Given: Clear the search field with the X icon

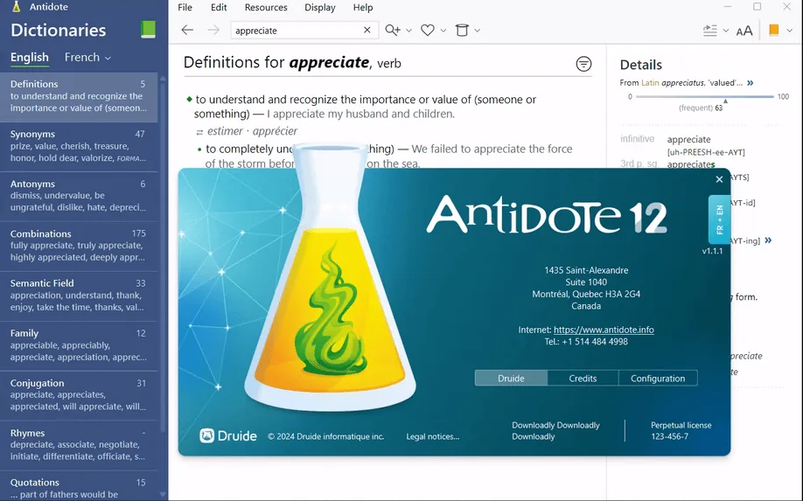Looking at the screenshot, I should point(367,31).
